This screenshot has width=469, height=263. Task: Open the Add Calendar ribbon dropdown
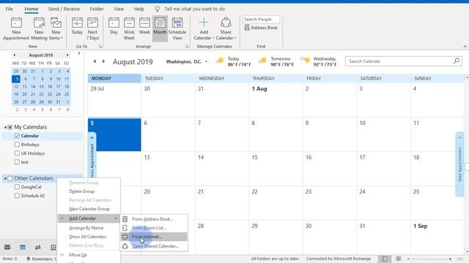coord(204,28)
